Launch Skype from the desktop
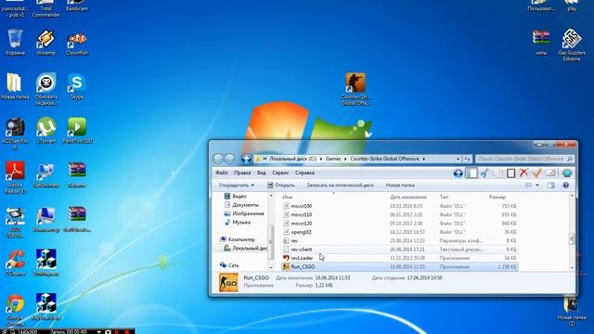 (x=77, y=86)
